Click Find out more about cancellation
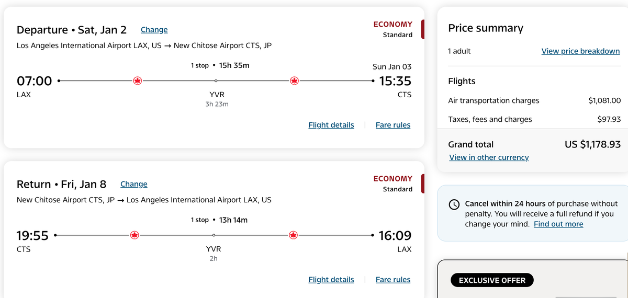 [x=558, y=224]
